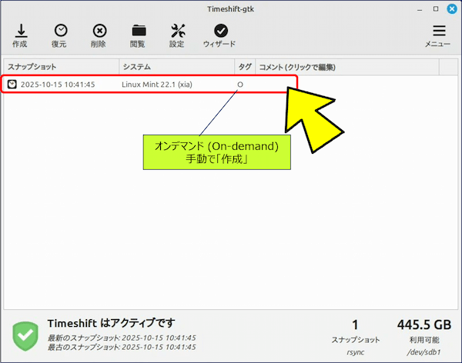462x363 pixels.
Task: Close the Timeshift-gtk window
Action: coord(451,8)
